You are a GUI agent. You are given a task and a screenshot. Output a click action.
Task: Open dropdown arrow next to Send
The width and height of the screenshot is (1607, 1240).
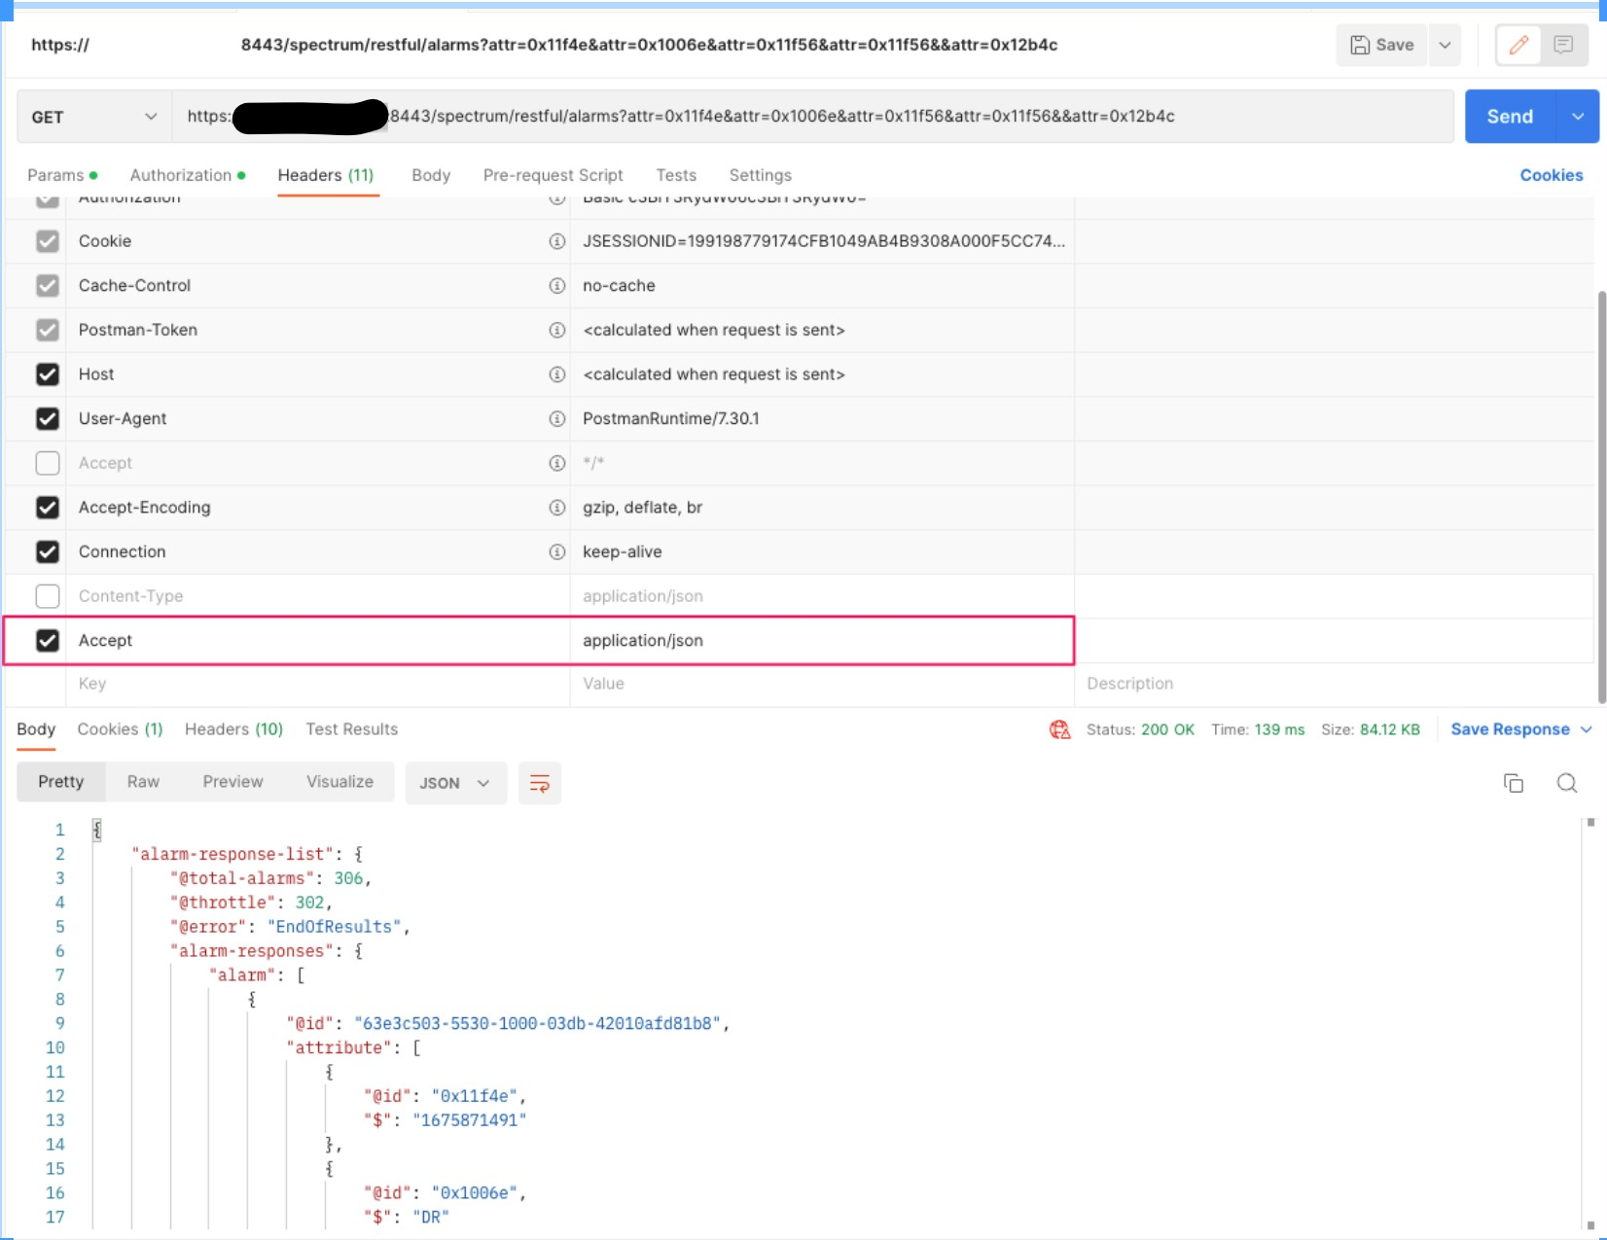coord(1578,117)
